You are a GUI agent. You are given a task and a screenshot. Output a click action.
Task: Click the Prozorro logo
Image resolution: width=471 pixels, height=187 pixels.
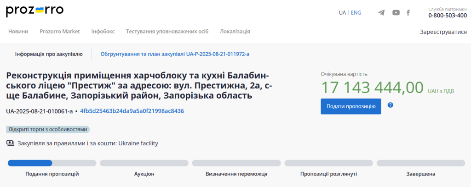pos(35,11)
